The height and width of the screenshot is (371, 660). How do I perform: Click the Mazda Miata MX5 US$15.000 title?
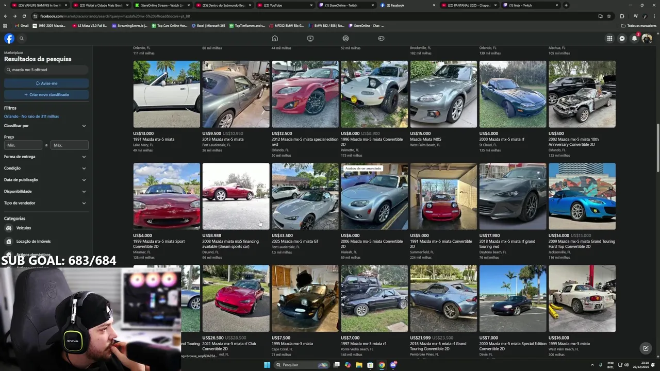(x=425, y=139)
